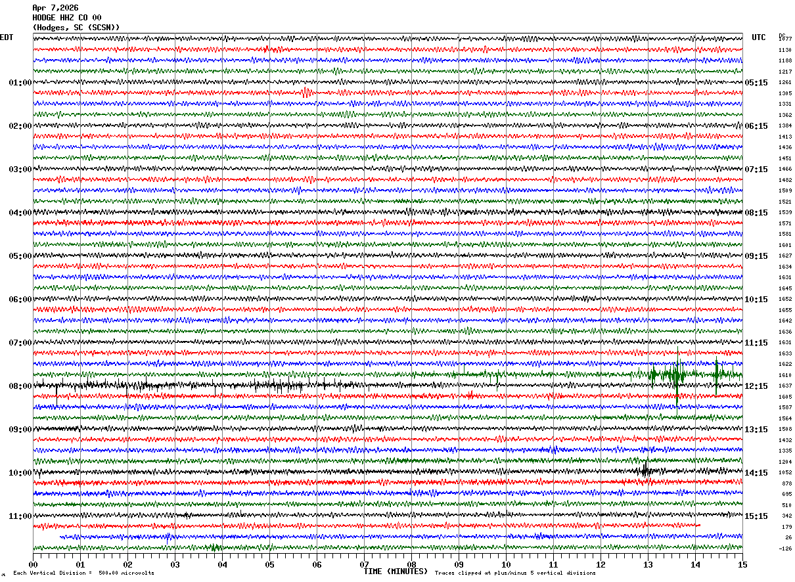Click the 15:15 UTC time label
The height and width of the screenshot is (582, 795).
(756, 516)
